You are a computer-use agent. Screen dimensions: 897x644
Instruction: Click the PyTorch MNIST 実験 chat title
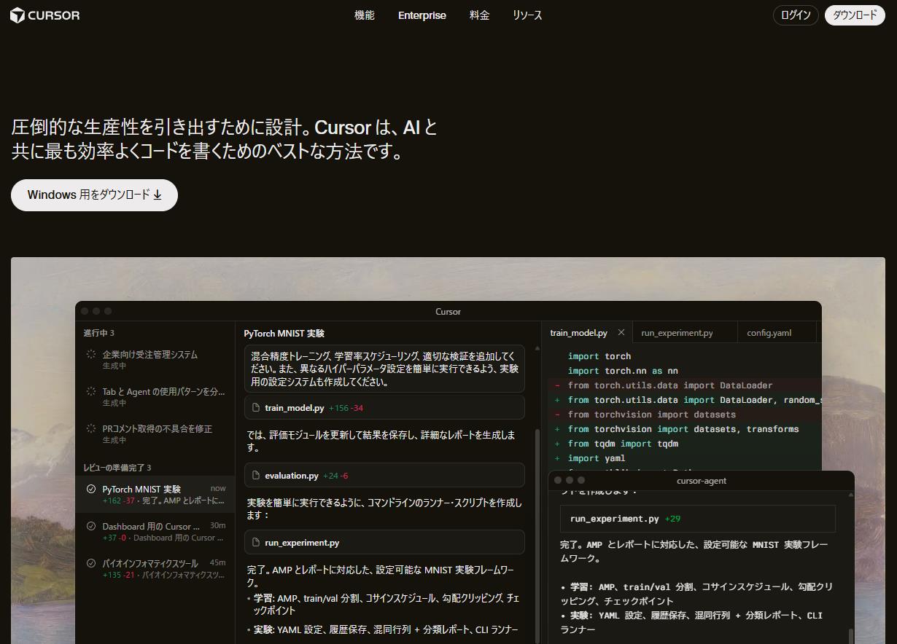(x=284, y=333)
